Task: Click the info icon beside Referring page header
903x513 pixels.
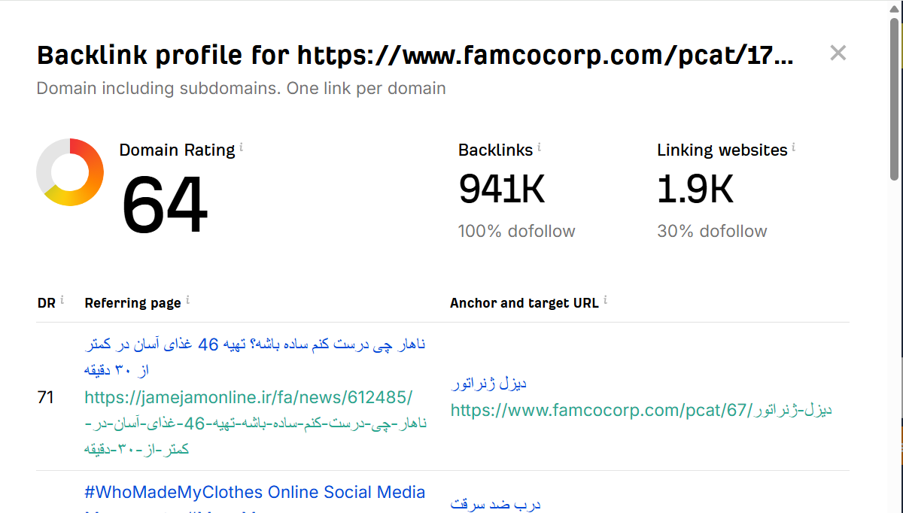Action: pos(187,300)
